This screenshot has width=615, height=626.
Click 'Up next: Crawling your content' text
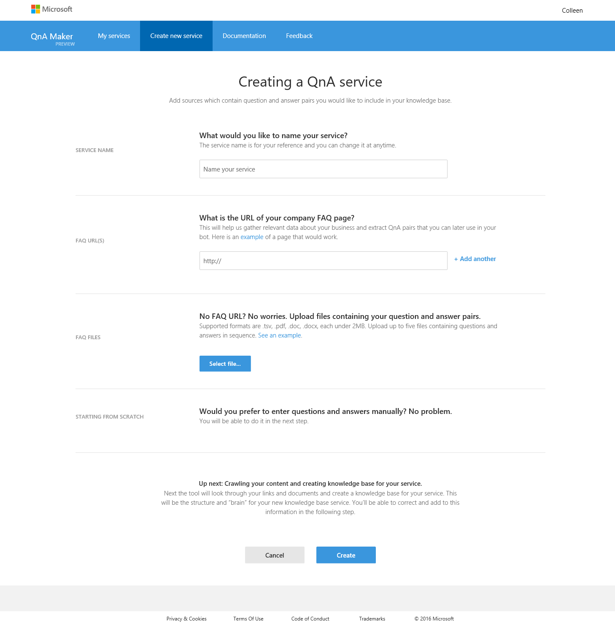[310, 484]
